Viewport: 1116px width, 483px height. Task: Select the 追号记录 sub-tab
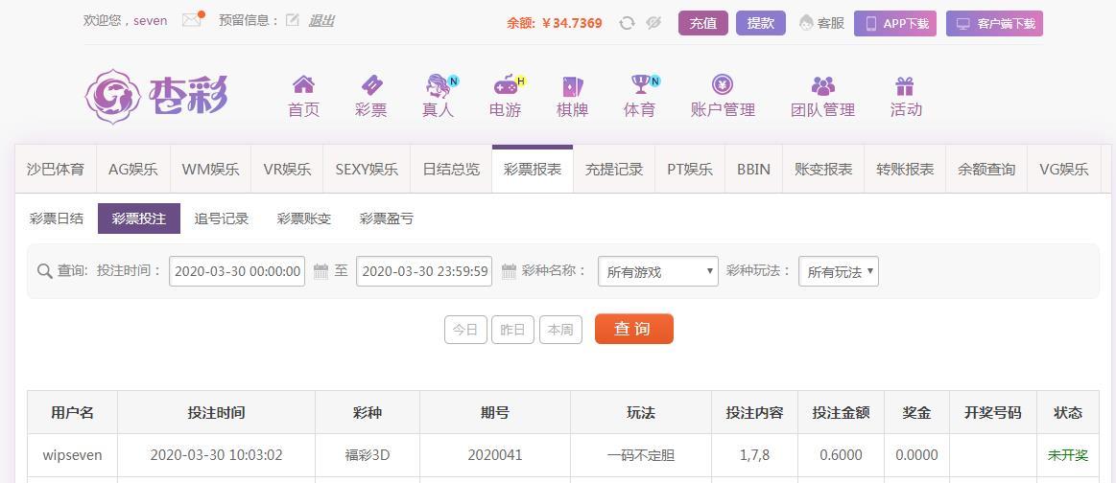pos(222,218)
